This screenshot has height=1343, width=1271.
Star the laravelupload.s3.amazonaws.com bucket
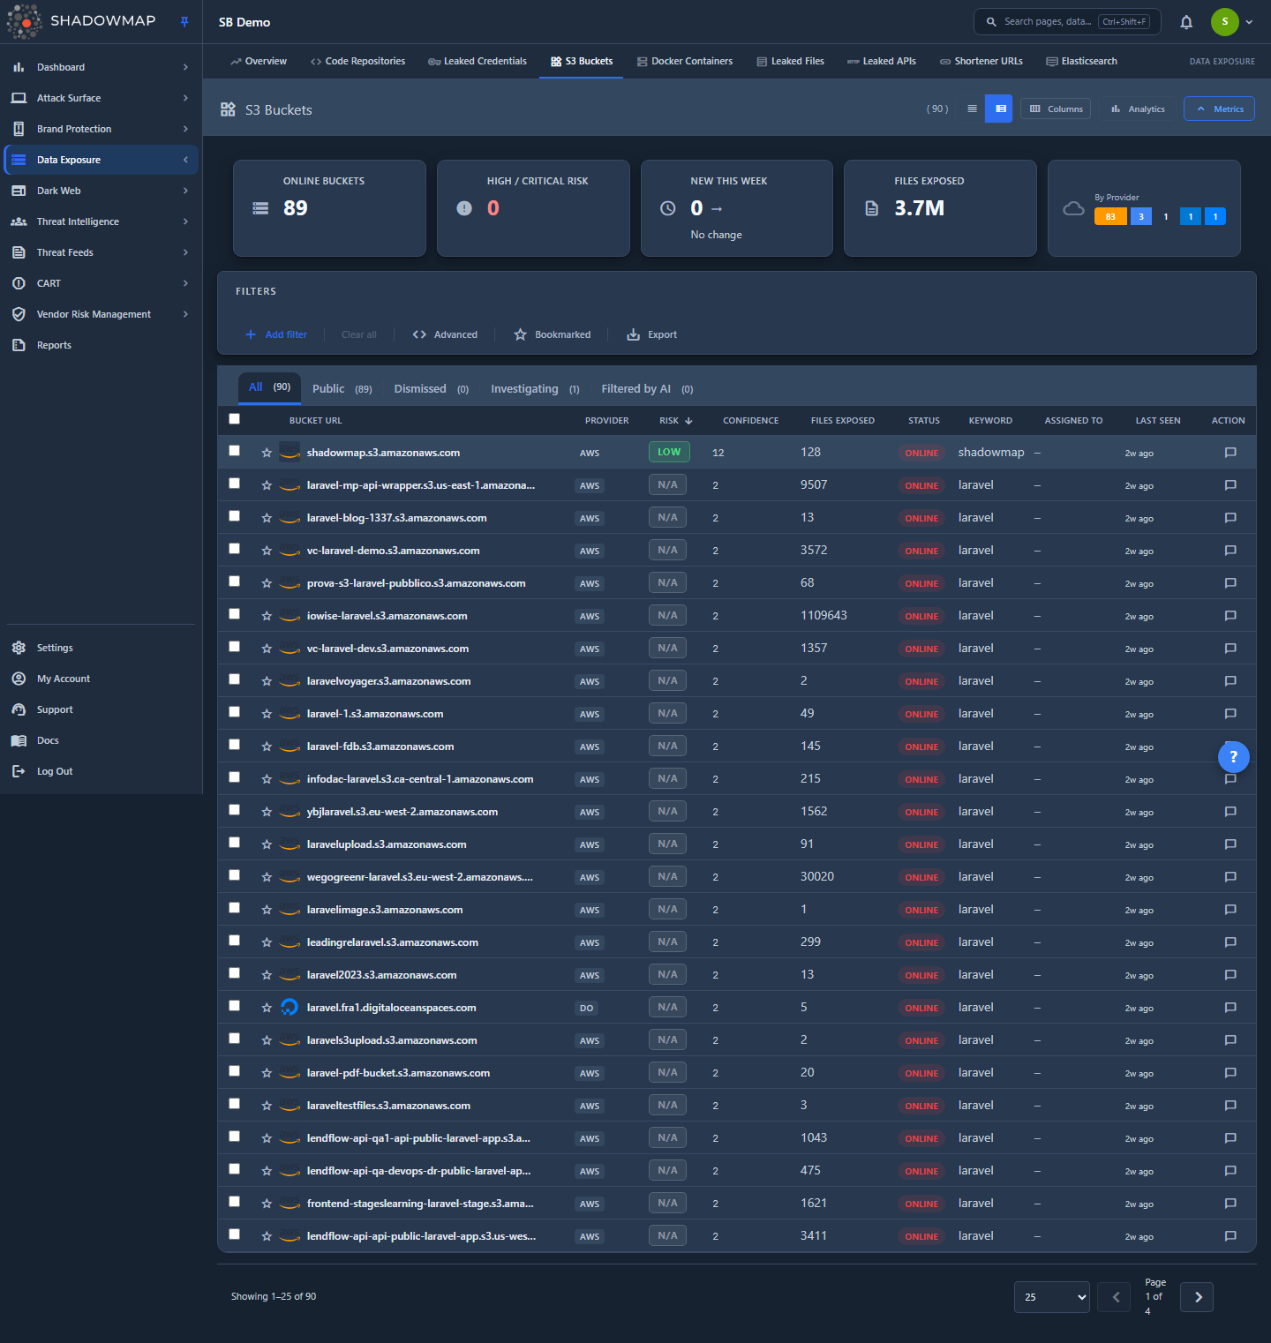click(x=267, y=844)
